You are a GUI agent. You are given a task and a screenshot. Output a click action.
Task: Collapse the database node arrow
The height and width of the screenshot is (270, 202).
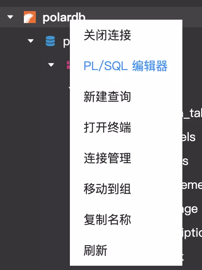tap(31, 41)
